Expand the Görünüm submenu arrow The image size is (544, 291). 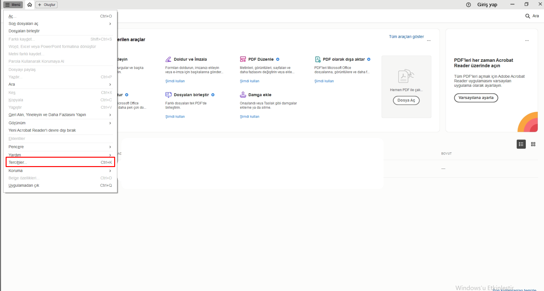(x=110, y=123)
